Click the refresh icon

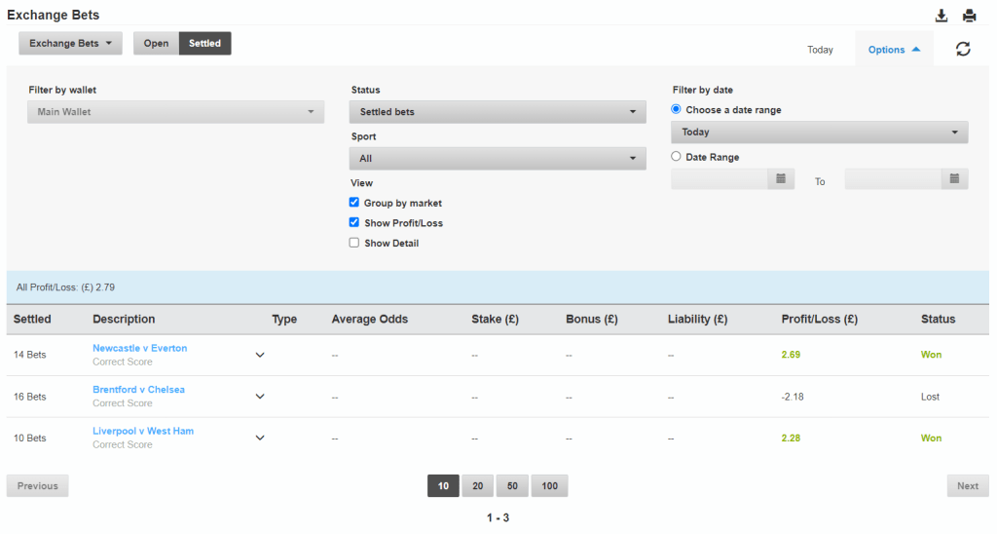point(963,49)
